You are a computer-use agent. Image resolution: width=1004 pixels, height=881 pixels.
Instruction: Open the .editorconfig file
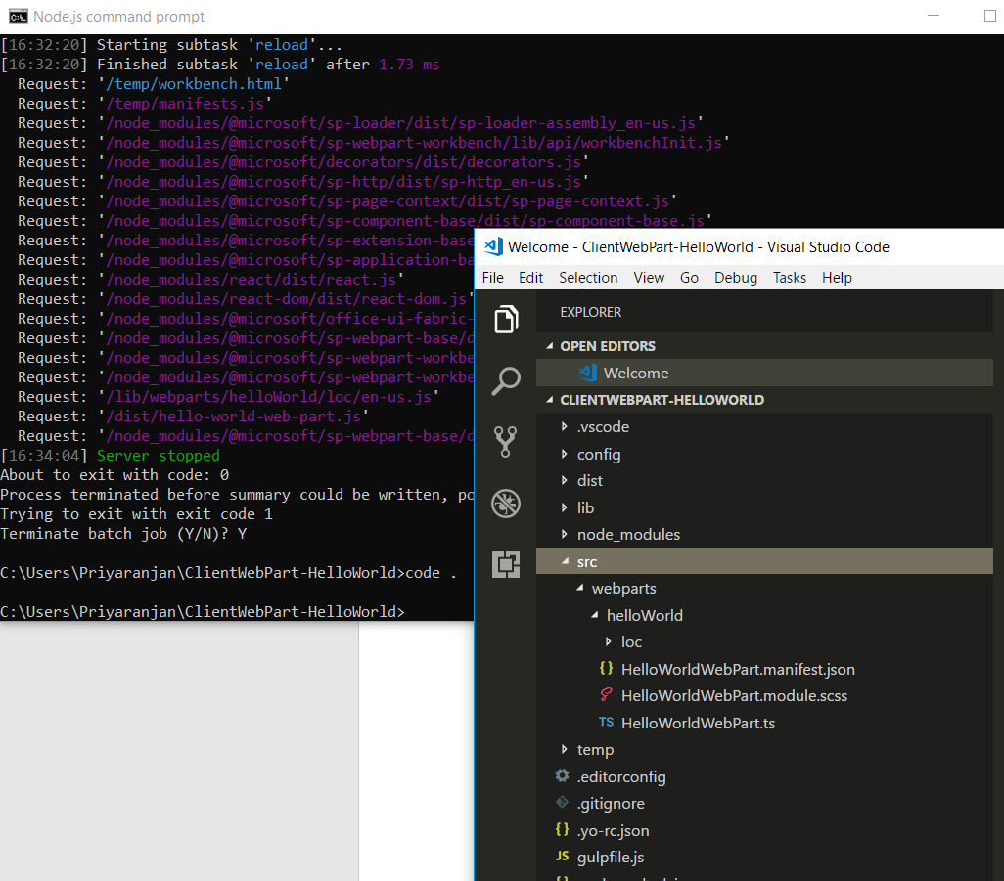point(621,776)
